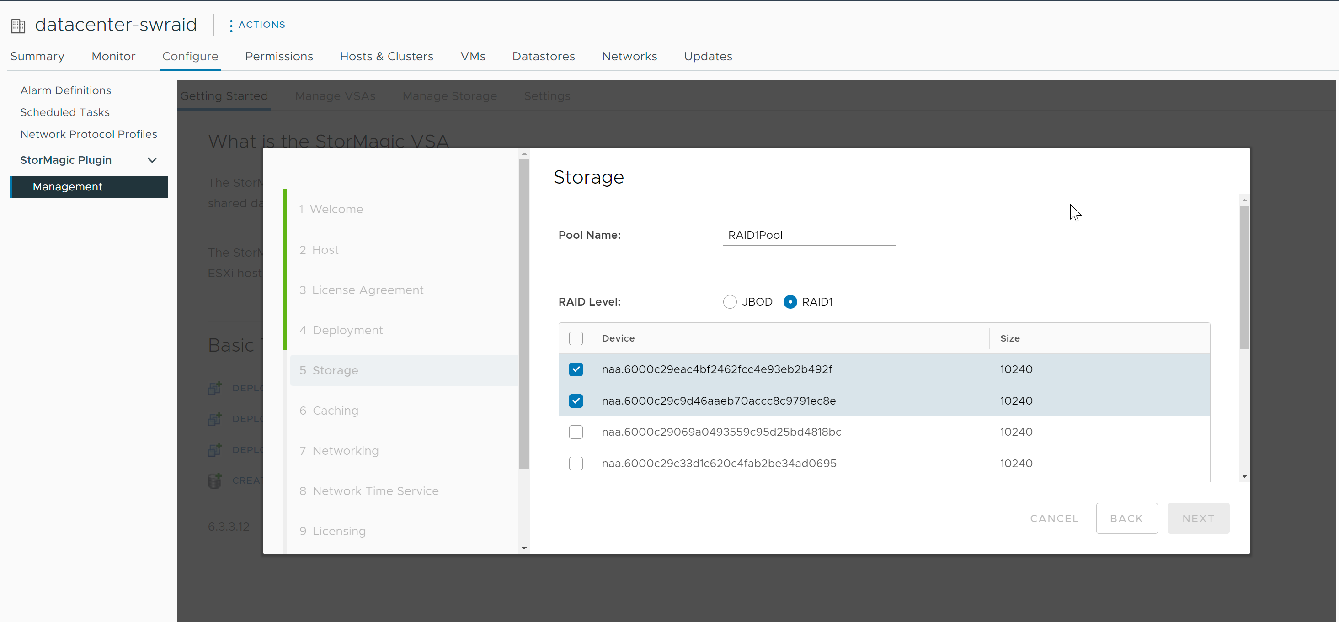This screenshot has width=1339, height=622.
Task: Open the Settings tab behind dialog
Action: [547, 96]
